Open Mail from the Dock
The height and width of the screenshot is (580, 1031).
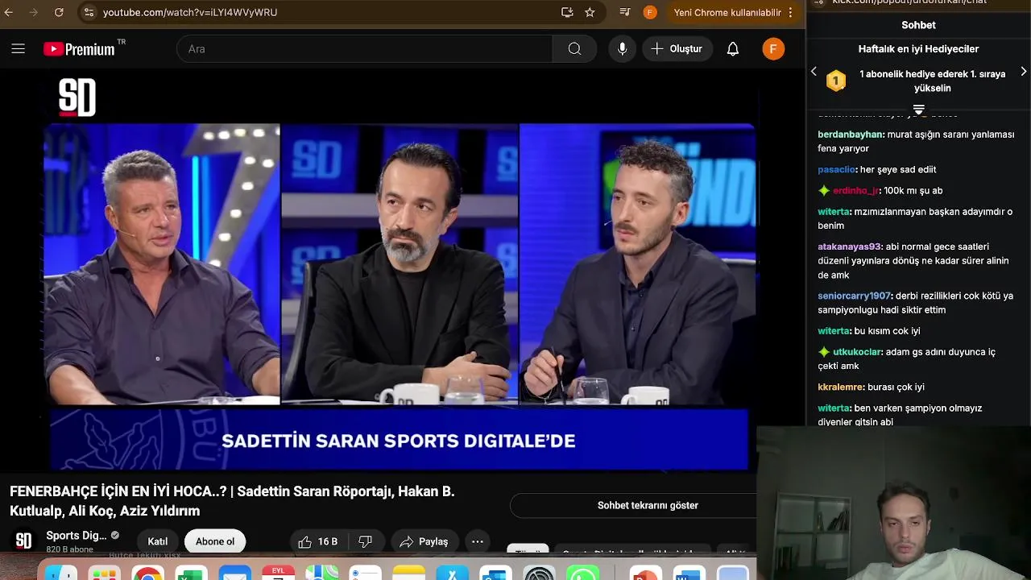pyautogui.click(x=234, y=574)
